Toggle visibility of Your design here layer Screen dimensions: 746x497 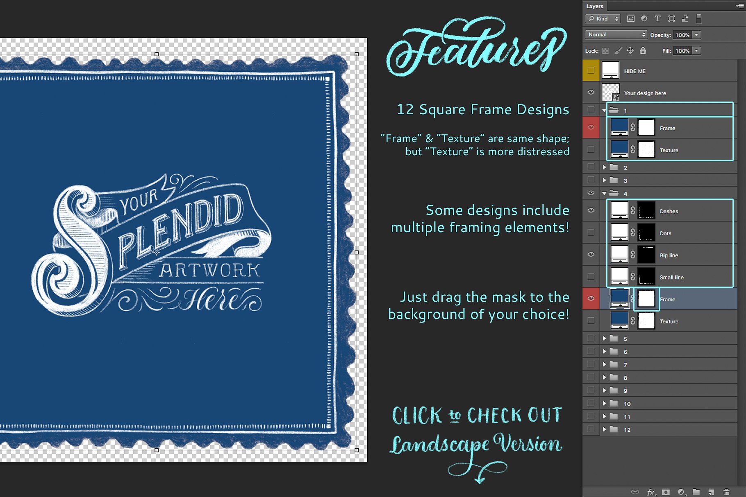pyautogui.click(x=591, y=93)
